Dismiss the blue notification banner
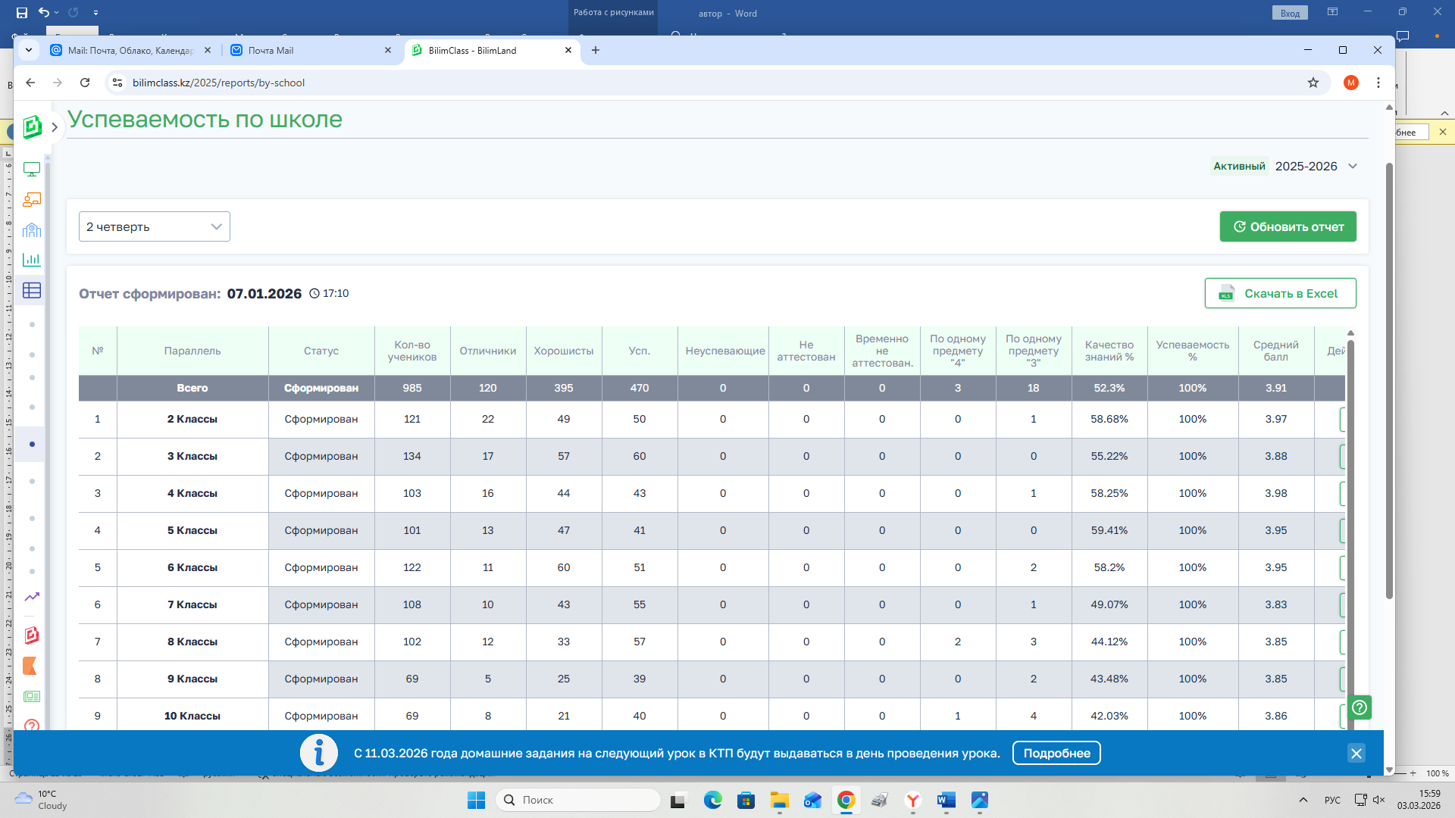The height and width of the screenshot is (818, 1455). click(1356, 753)
